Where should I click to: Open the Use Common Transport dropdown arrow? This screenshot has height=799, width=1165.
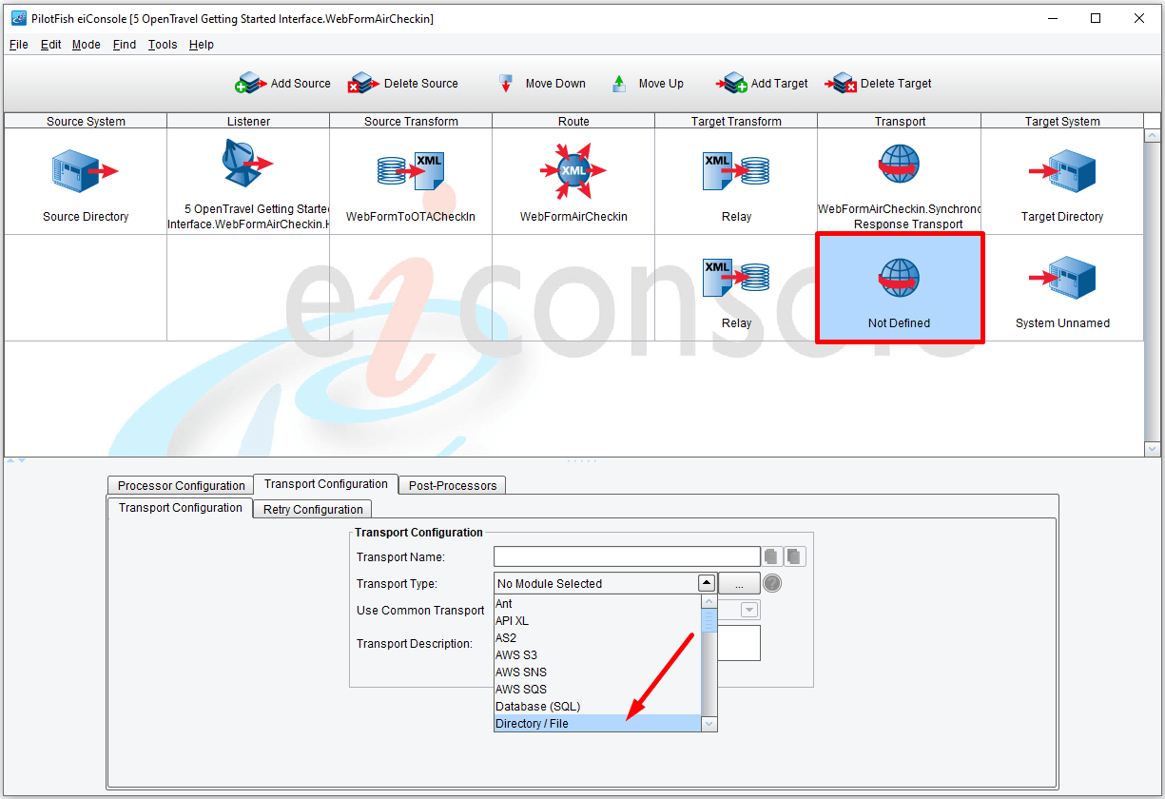tap(749, 610)
